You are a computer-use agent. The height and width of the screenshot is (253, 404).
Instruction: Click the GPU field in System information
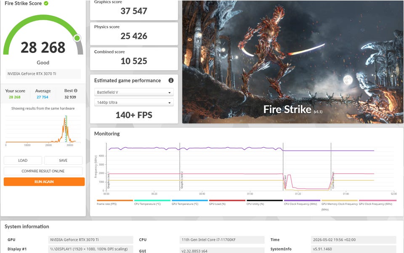pyautogui.click(x=91, y=240)
